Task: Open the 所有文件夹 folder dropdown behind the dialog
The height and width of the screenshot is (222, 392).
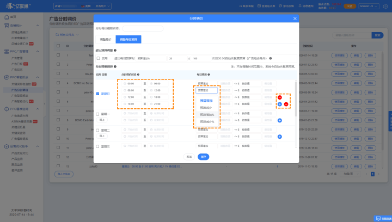Action: (x=67, y=35)
